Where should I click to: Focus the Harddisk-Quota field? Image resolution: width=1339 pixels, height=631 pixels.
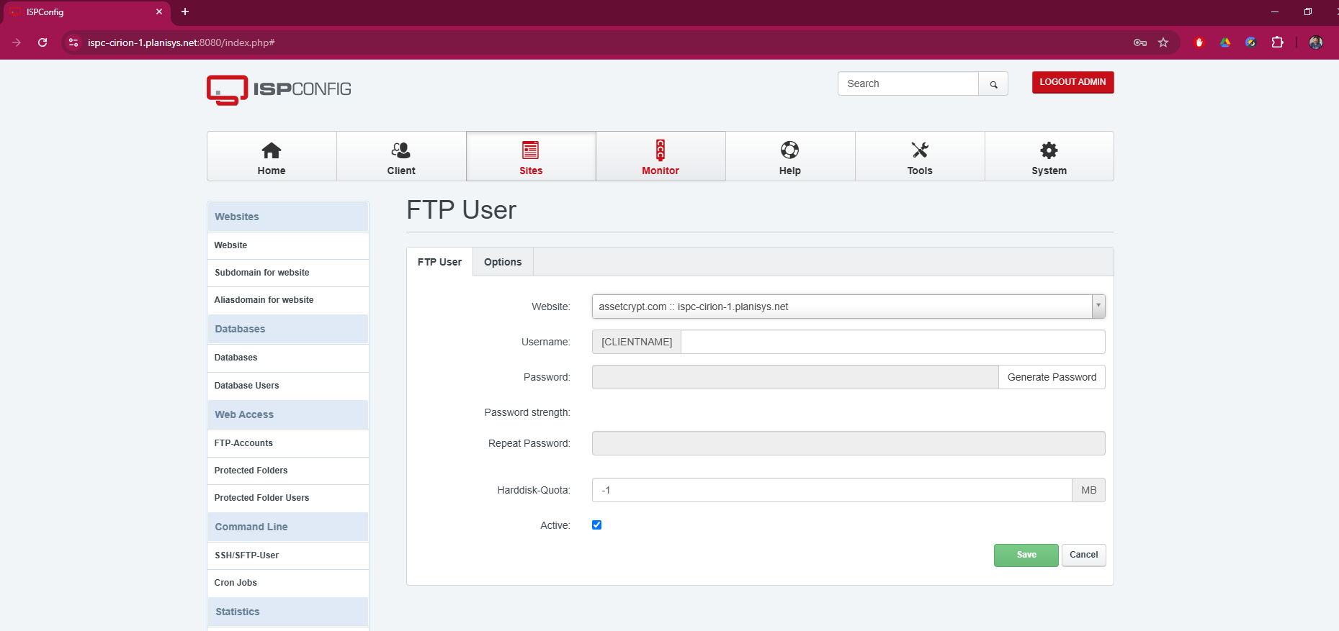[832, 490]
